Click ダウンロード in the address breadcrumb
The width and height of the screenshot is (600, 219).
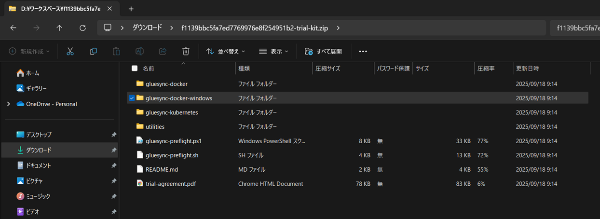tap(147, 28)
